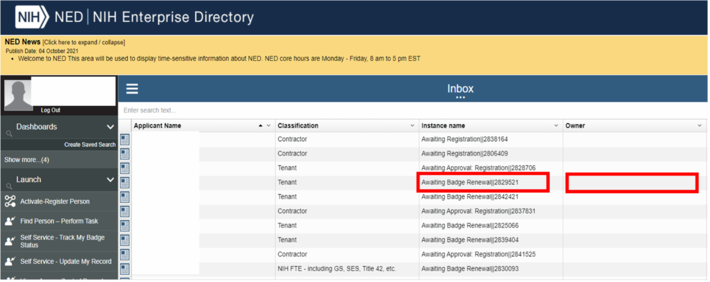Collapse the Launch section chevron
710x282 pixels.
(x=110, y=180)
